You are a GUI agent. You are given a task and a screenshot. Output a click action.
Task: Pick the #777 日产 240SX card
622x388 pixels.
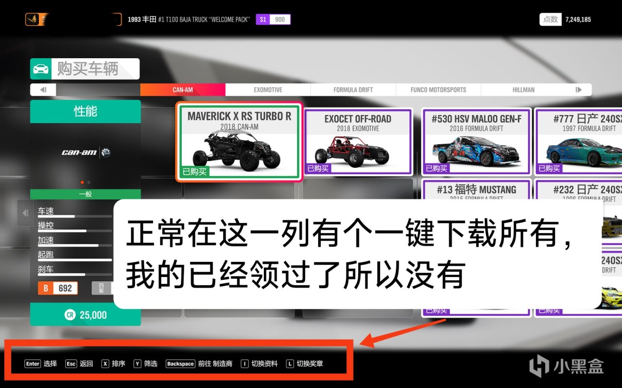tap(578, 142)
